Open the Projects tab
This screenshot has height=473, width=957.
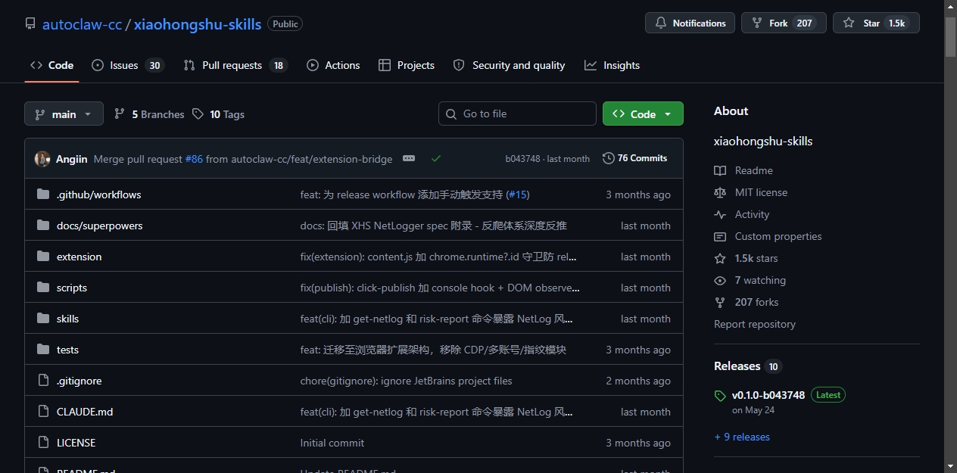[x=407, y=65]
